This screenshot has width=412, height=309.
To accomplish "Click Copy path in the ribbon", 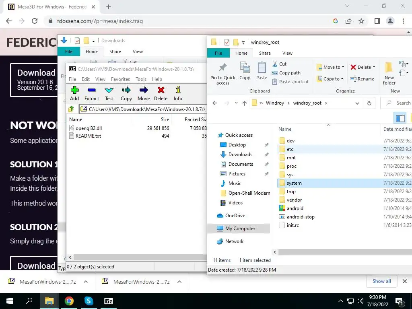I will pyautogui.click(x=286, y=73).
